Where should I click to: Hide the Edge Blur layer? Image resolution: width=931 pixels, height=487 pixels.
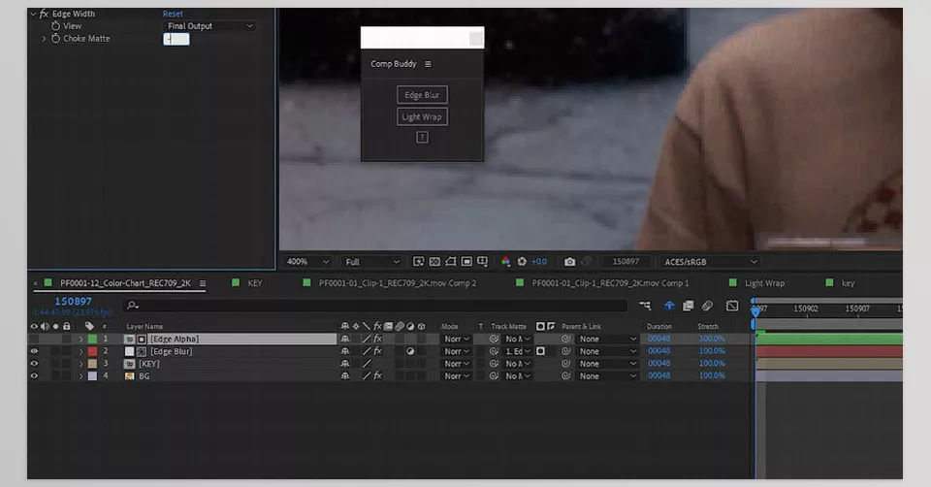click(34, 351)
